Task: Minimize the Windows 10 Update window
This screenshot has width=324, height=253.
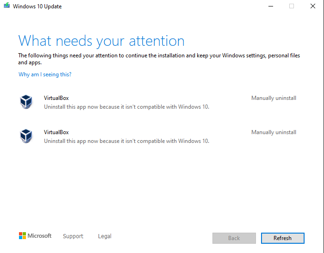Action: click(271, 6)
